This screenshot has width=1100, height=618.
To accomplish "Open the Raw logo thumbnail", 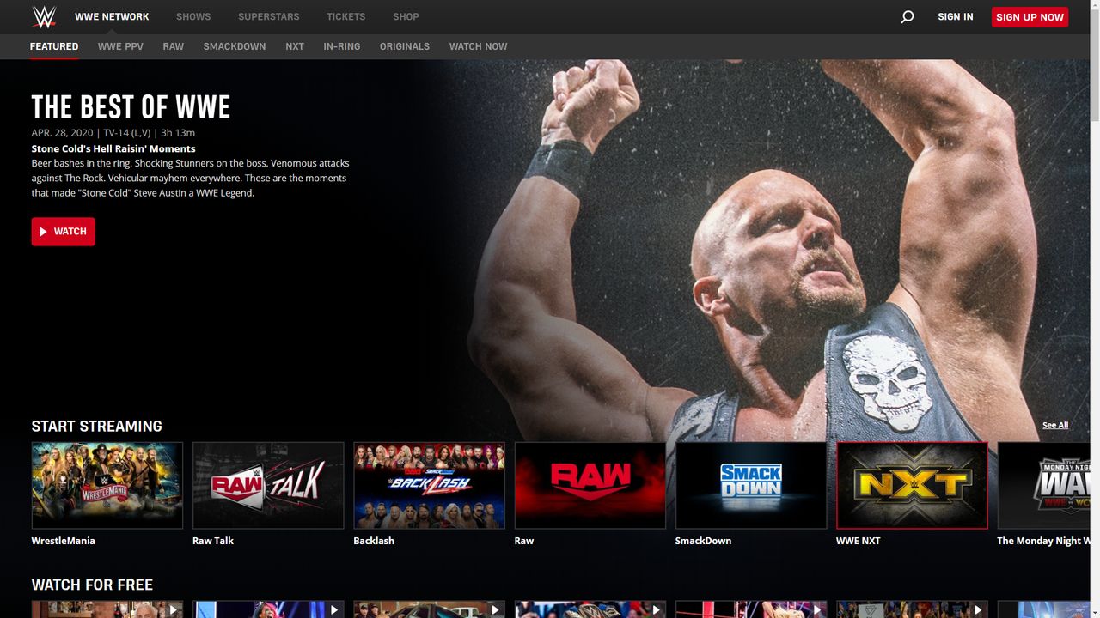I will click(590, 485).
